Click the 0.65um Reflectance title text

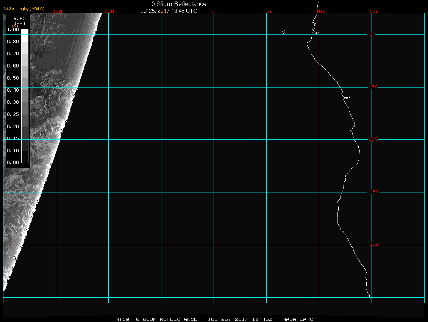pyautogui.click(x=179, y=4)
